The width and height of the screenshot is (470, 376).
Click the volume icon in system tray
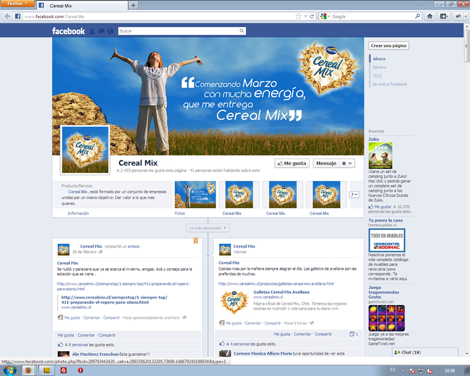[429, 371]
